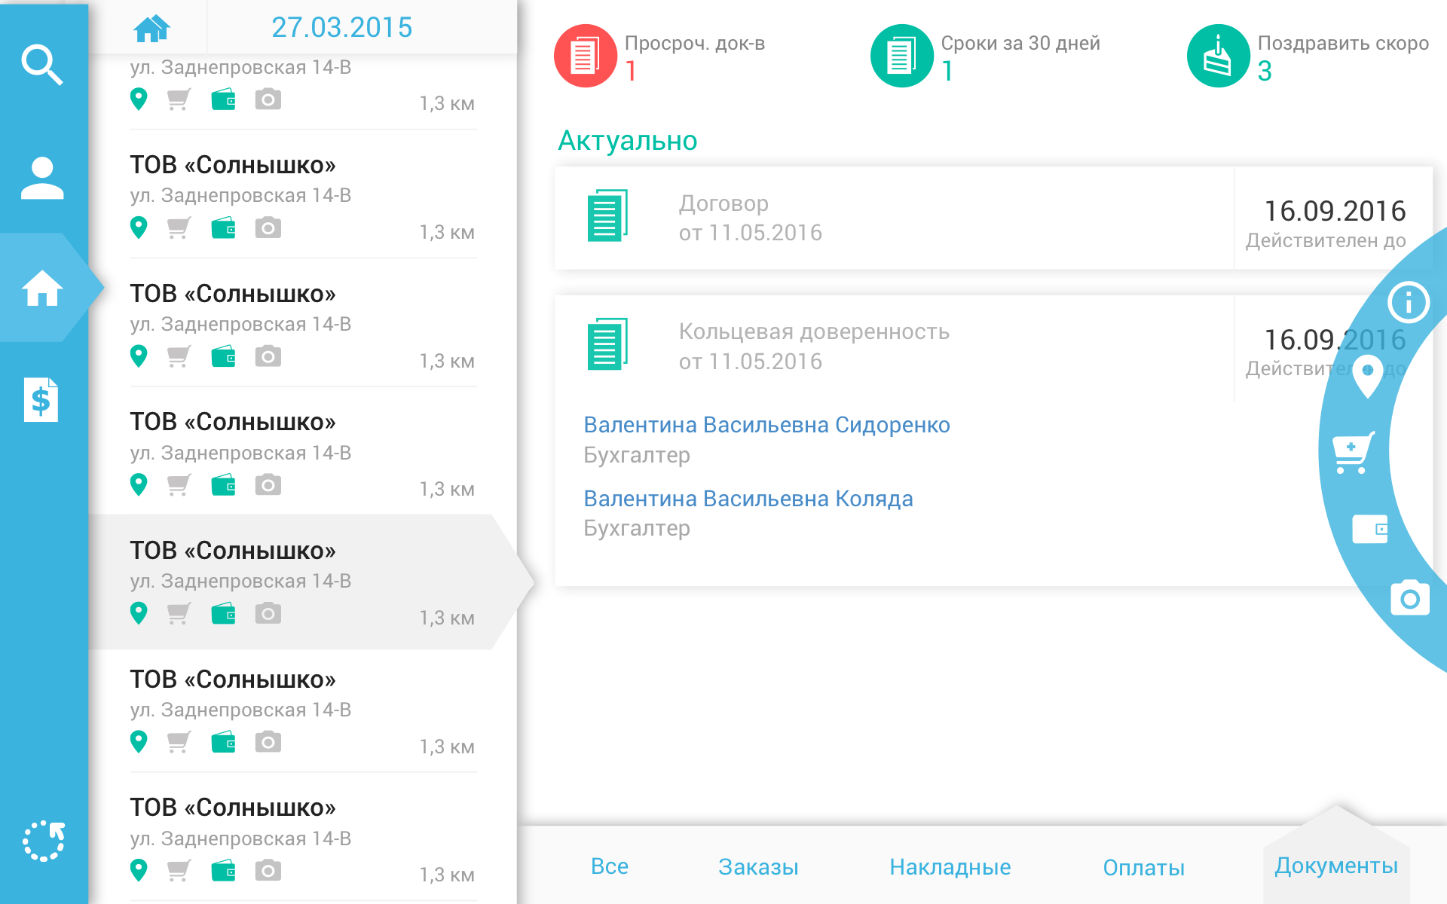Click Договор expiry date 16.09.2016
The image size is (1447, 904).
(x=1335, y=211)
